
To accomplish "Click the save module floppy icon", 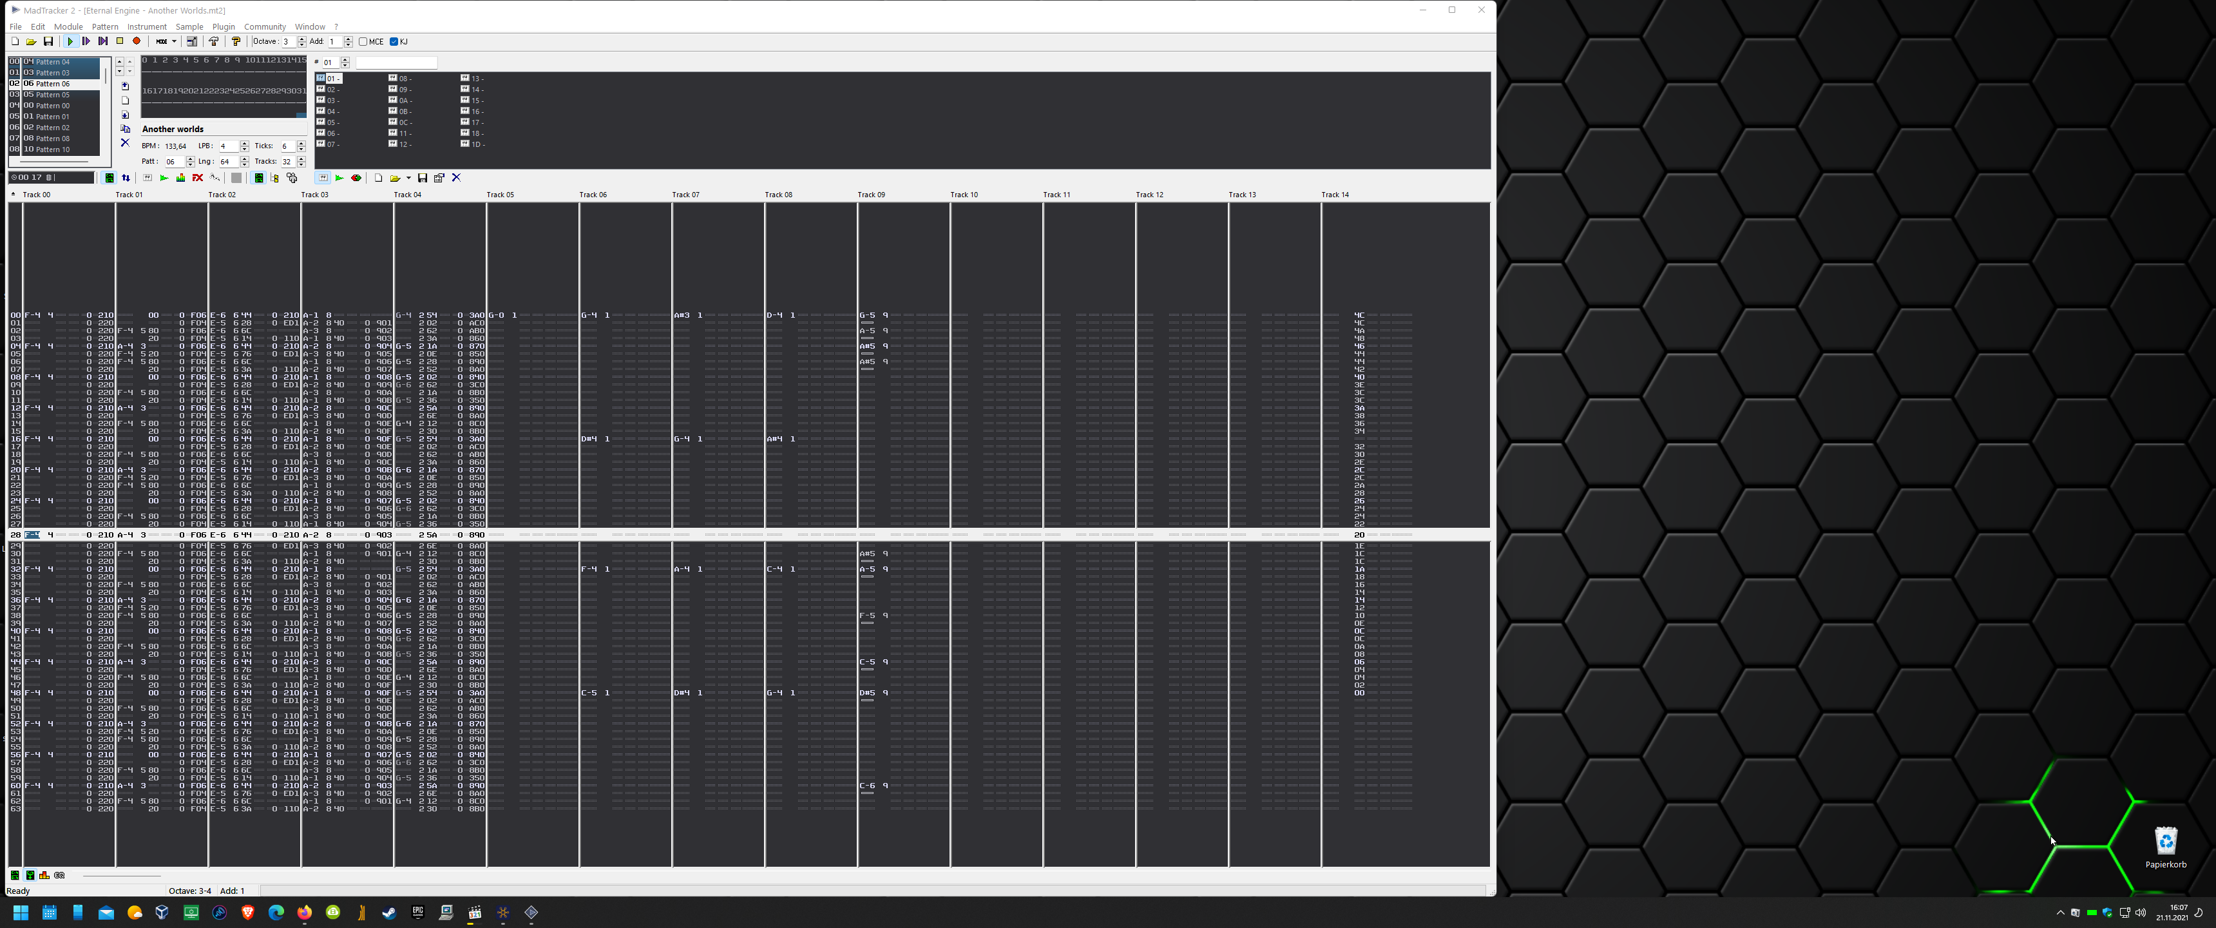I will 48,41.
